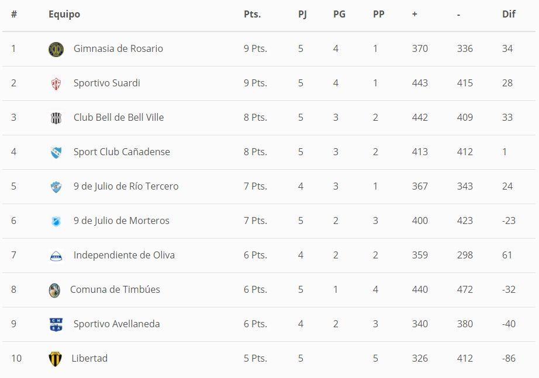
Task: Click the Sportivo Suardi crest icon
Action: pos(56,83)
